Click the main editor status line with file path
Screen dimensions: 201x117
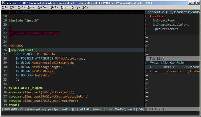73,109
